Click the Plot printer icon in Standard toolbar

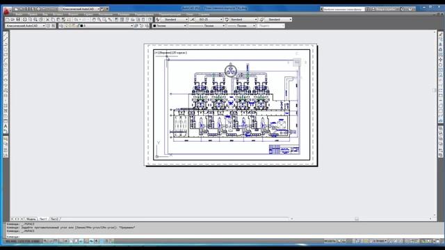click(x=25, y=19)
